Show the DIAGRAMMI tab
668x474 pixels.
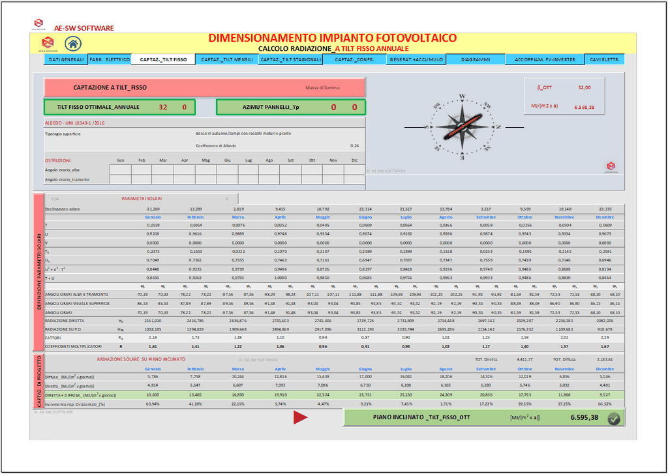pos(476,59)
